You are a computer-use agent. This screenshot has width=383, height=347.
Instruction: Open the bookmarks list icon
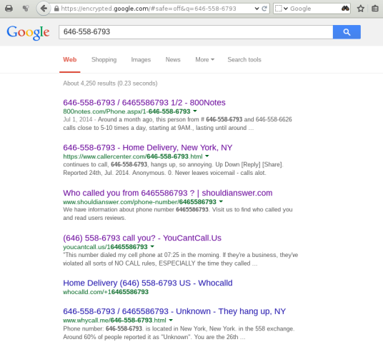375,9
